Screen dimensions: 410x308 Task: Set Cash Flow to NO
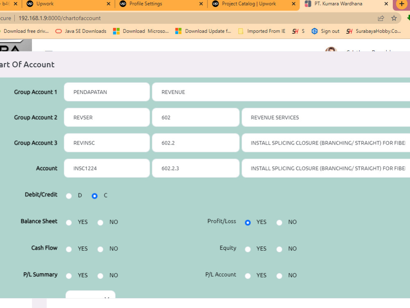(100, 249)
